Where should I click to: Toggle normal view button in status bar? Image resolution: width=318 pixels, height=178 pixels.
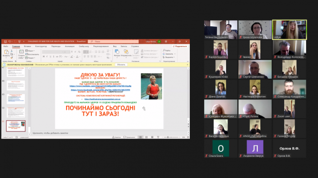point(140,137)
